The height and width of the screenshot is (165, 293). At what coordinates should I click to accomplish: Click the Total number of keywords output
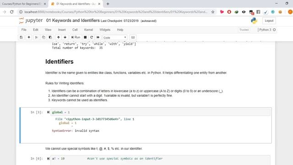pos(77,48)
